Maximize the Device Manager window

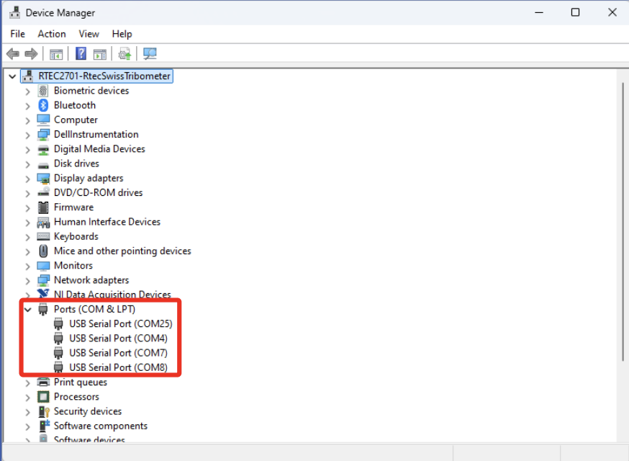pos(575,12)
